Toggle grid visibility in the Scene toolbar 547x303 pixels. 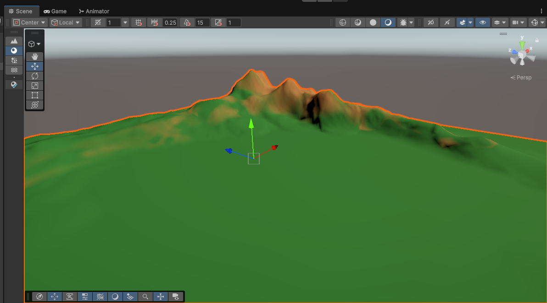click(x=98, y=22)
